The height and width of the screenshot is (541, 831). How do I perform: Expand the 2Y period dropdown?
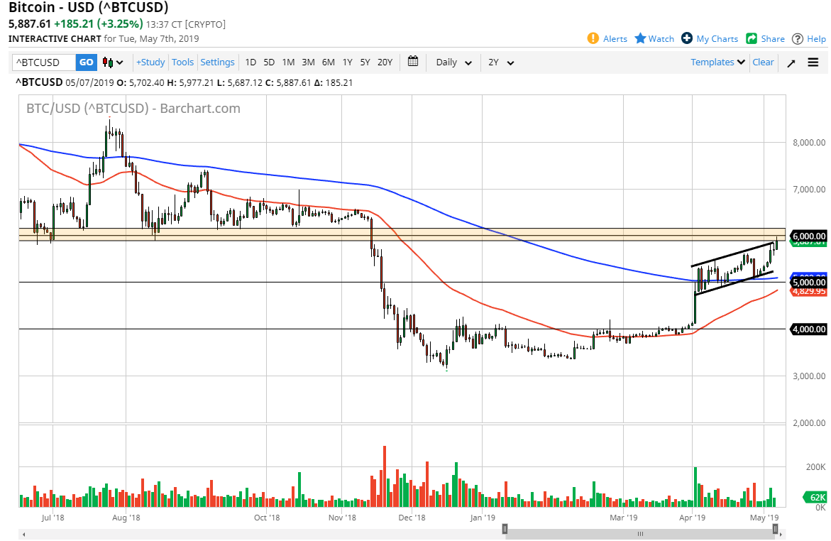501,62
